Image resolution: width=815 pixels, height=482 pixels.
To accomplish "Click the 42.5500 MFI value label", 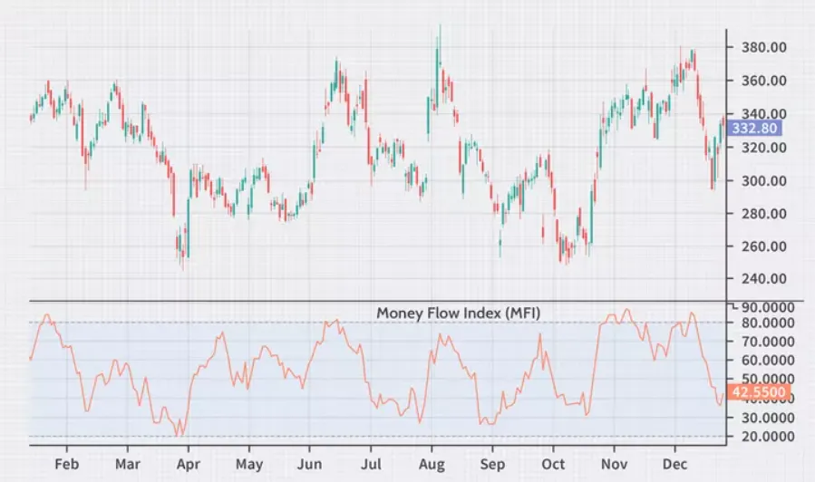I will [x=759, y=391].
